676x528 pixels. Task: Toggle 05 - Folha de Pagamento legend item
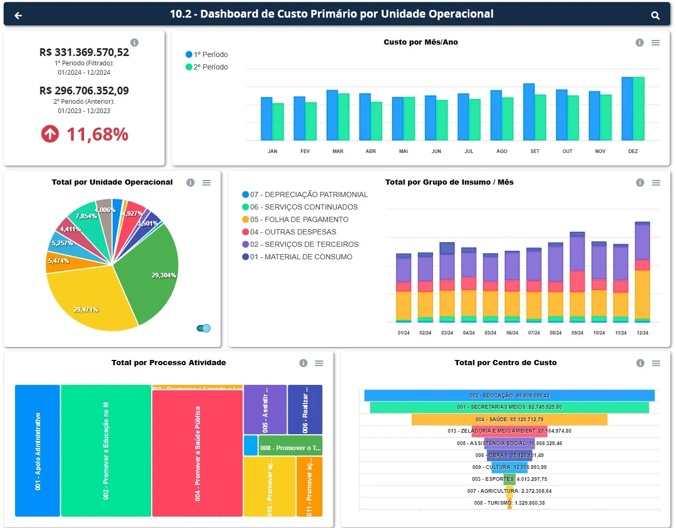click(295, 219)
